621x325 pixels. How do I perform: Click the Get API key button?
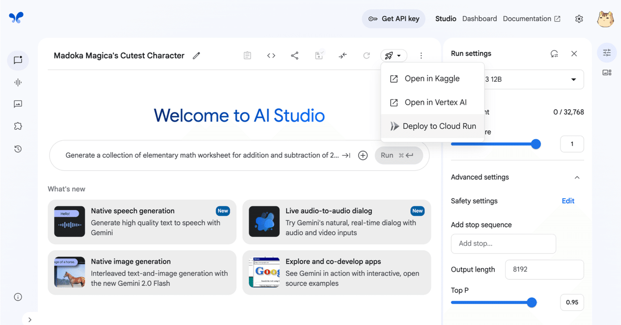point(393,19)
